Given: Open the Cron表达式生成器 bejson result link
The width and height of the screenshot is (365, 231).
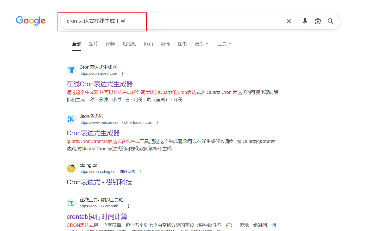Looking at the screenshot, I should [x=93, y=133].
